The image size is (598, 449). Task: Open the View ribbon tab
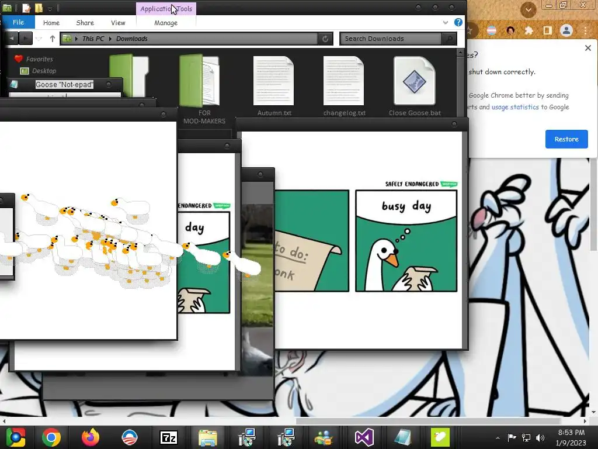point(118,23)
